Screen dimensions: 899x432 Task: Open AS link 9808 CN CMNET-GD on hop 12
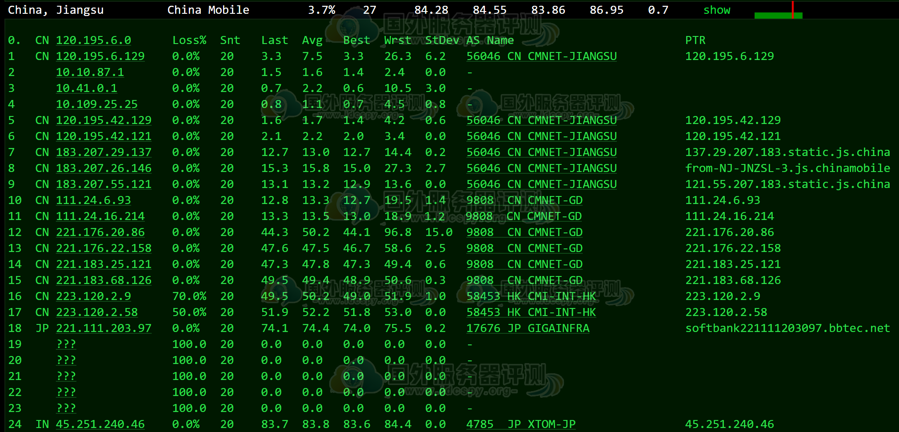tap(524, 232)
